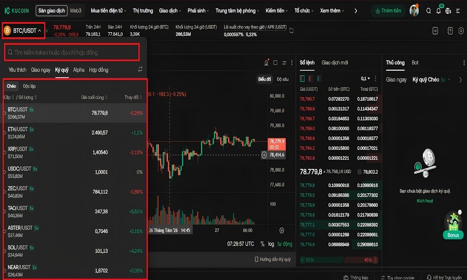Toggle the Độc lập isolated margin filter
The width and height of the screenshot is (467, 280).
coord(29,86)
